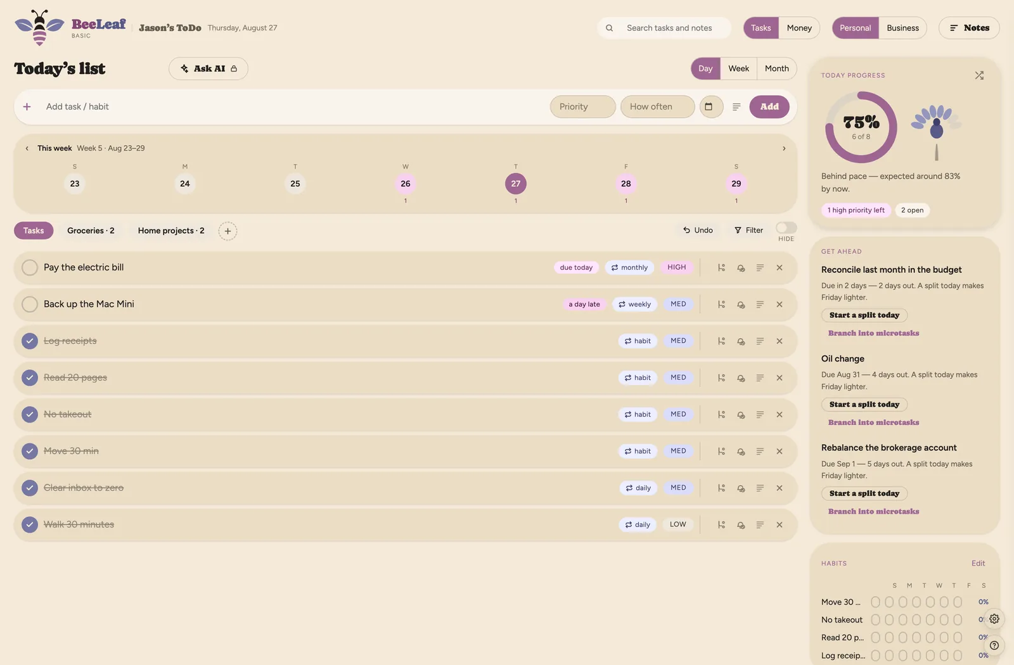Click the reminder bell on Walk 30 minutes
This screenshot has height=665, width=1014.
(x=741, y=525)
